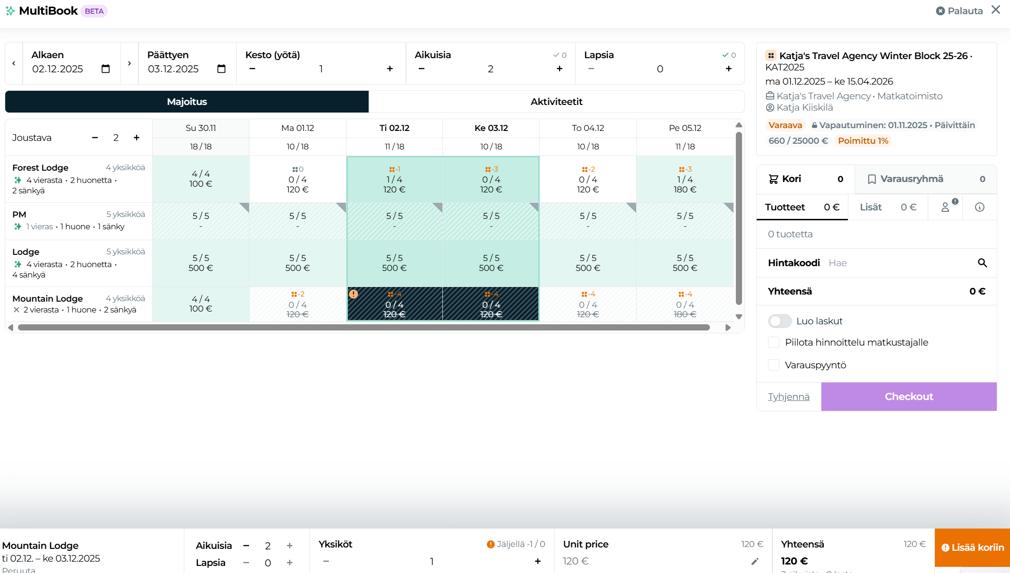Check Piilota hinnoittelu matkustajalle
1010x573 pixels.
774,342
